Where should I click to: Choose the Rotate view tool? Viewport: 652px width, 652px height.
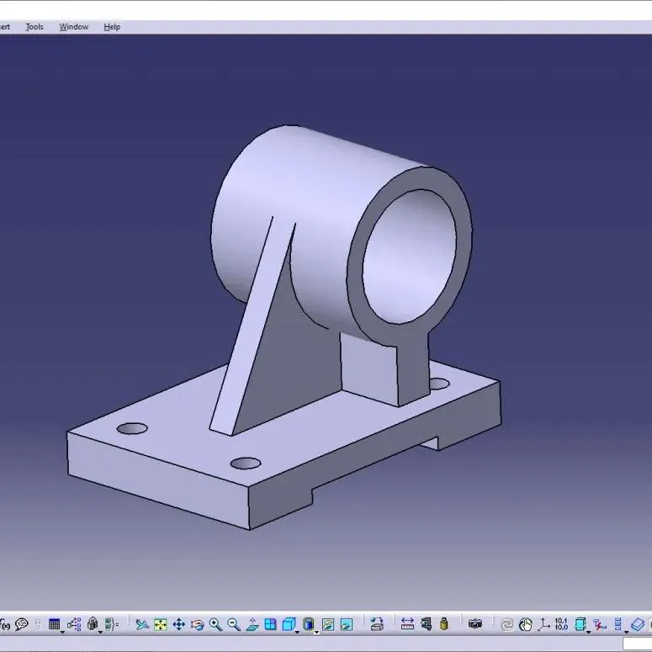pyautogui.click(x=198, y=624)
